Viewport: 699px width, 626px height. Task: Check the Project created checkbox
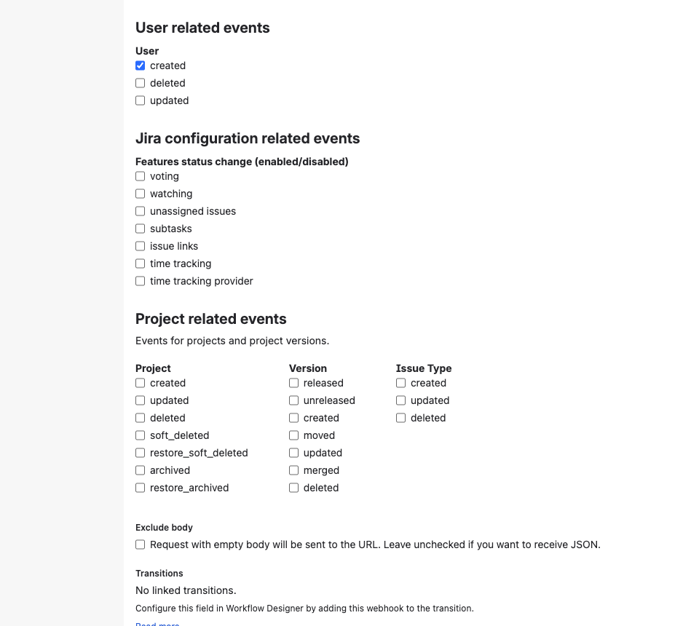point(140,383)
